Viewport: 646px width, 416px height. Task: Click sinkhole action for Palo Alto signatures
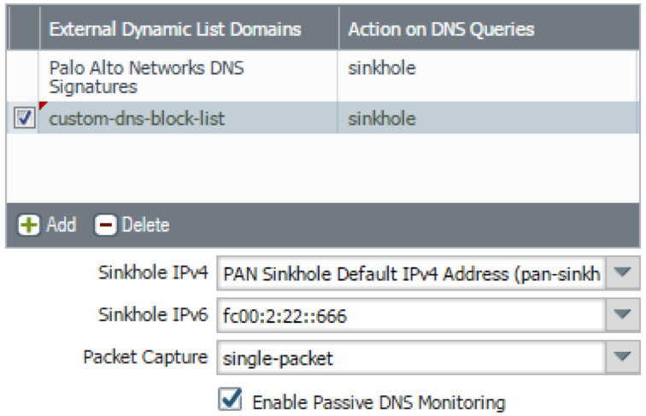tap(382, 68)
